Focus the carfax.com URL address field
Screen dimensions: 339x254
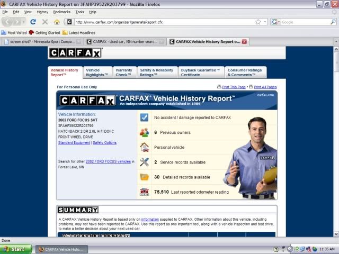click(164, 22)
